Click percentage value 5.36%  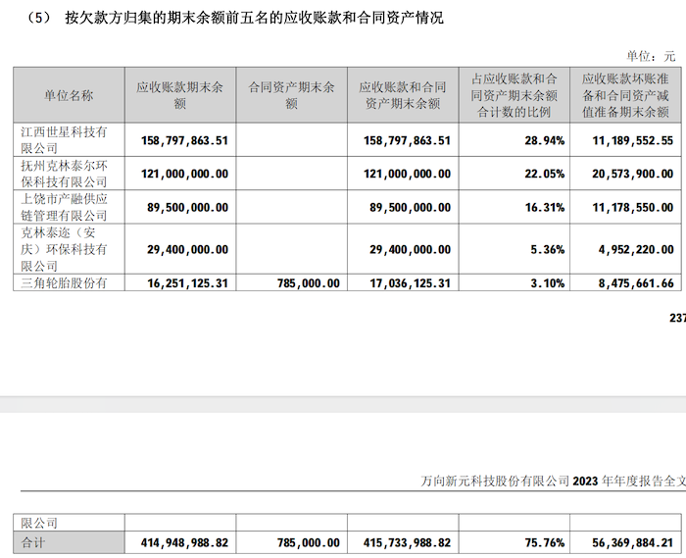tap(548, 249)
